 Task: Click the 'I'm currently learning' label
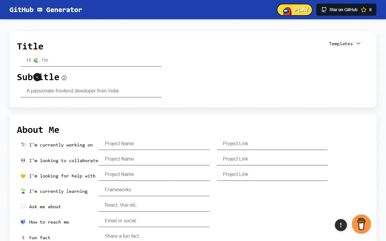point(59,191)
